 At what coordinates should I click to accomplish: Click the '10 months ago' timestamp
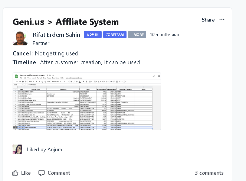pos(164,35)
